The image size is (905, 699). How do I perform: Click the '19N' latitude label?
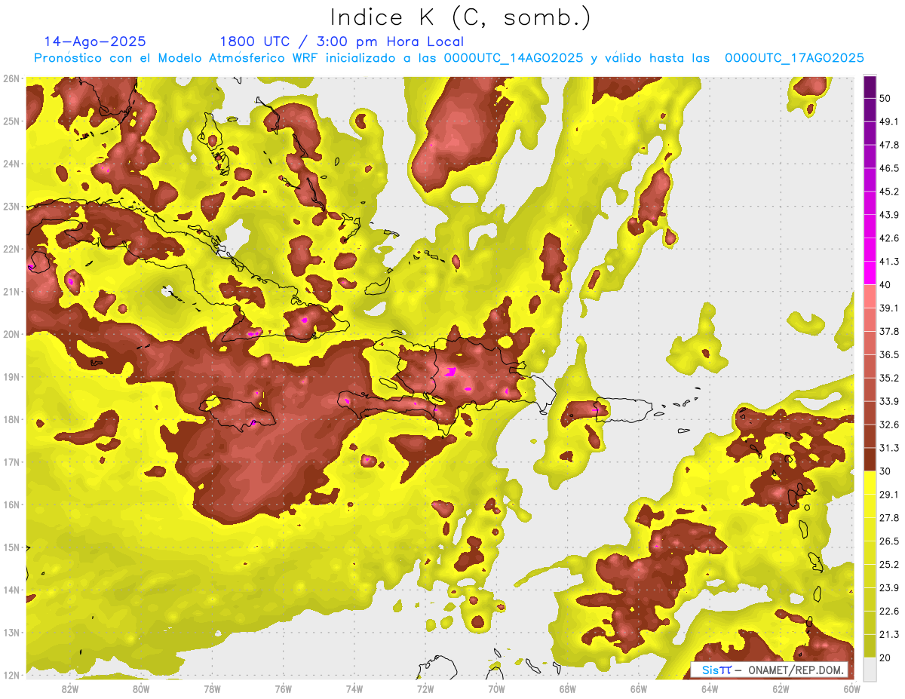pyautogui.click(x=11, y=377)
